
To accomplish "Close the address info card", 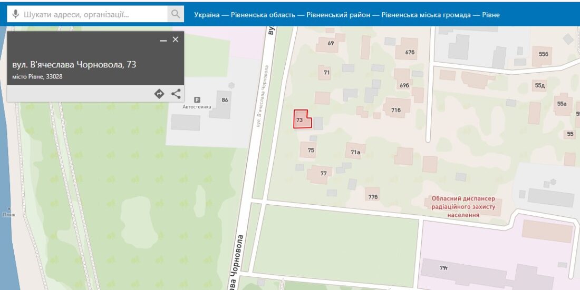I will tap(176, 39).
